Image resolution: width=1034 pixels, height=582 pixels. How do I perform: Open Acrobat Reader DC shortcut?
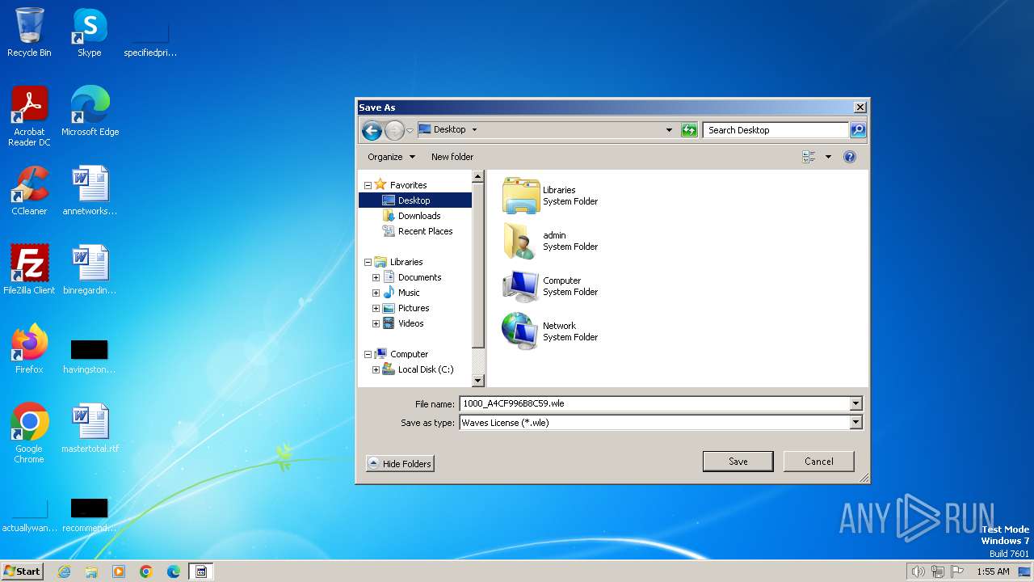tap(29, 116)
